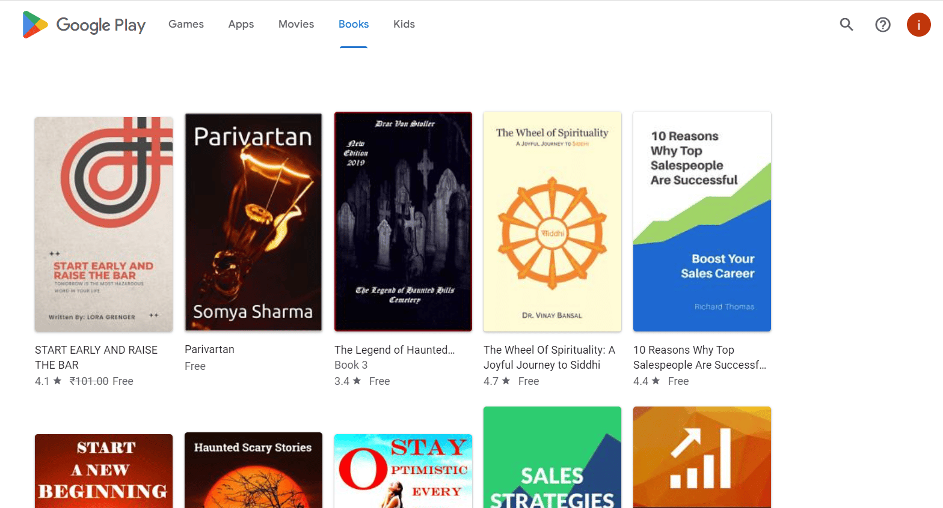The image size is (943, 508).
Task: Open Start A New Beginning cover
Action: [x=103, y=471]
